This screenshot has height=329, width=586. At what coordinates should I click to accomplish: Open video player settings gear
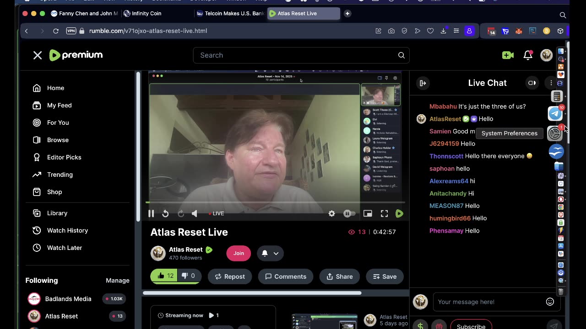[x=332, y=213]
